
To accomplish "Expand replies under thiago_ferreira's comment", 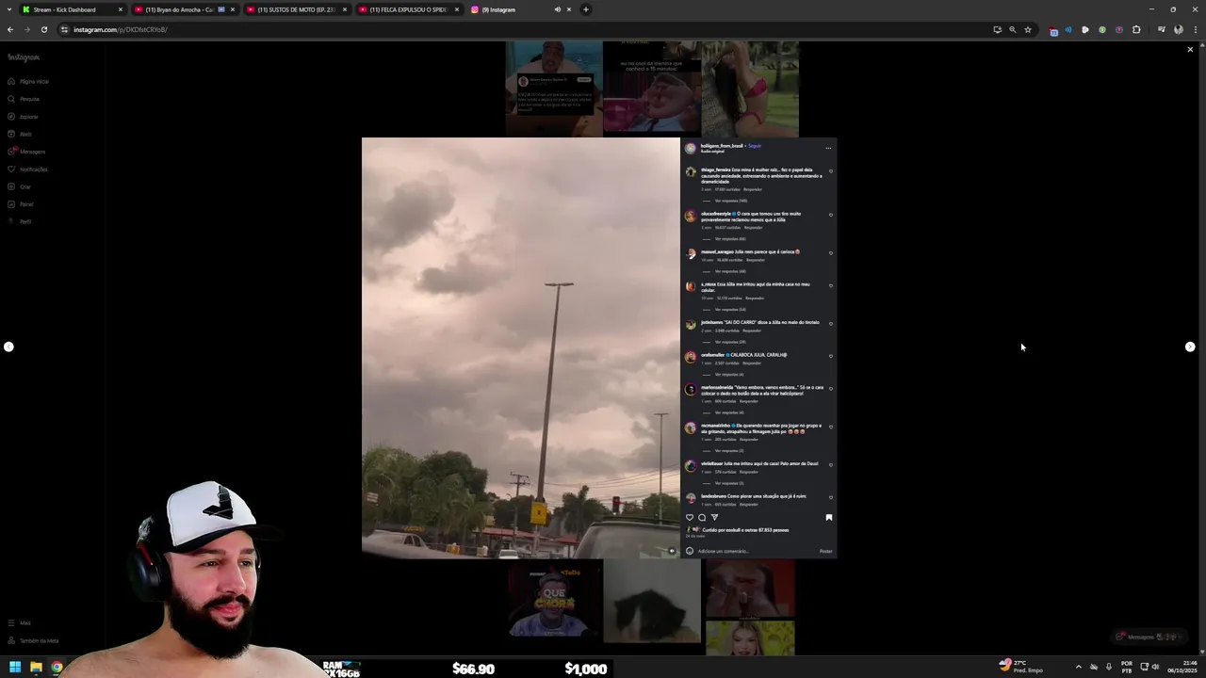I will [730, 201].
